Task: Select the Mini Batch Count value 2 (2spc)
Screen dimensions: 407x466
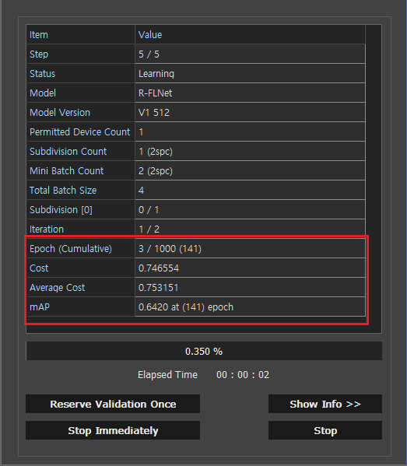Action: [x=250, y=171]
